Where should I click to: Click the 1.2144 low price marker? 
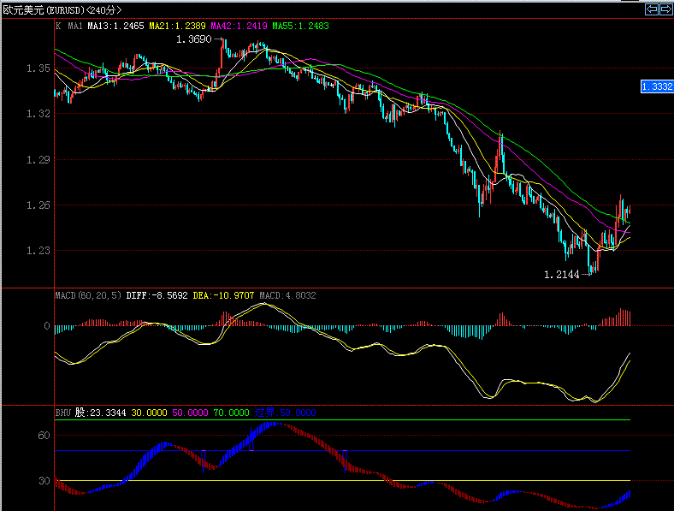[x=561, y=274]
